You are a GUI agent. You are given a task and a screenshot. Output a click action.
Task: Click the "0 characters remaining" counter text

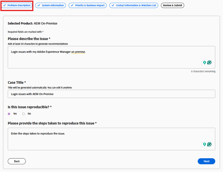[203, 71]
